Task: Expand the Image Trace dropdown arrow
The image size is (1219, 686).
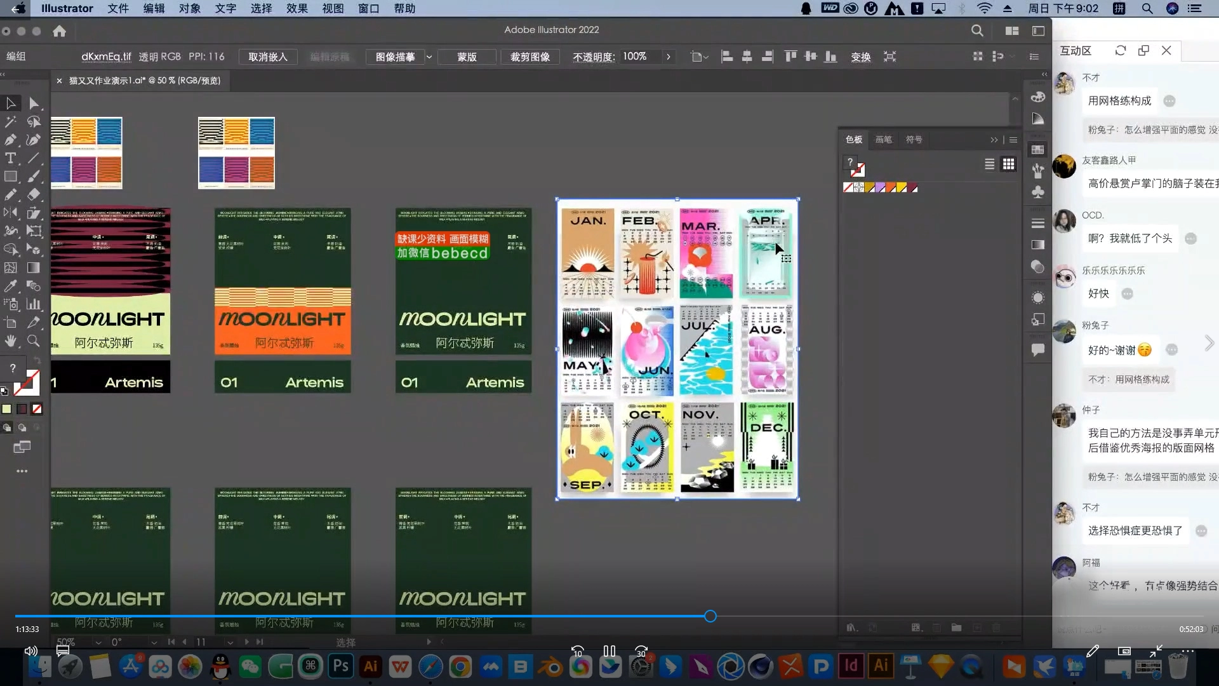Action: tap(429, 57)
